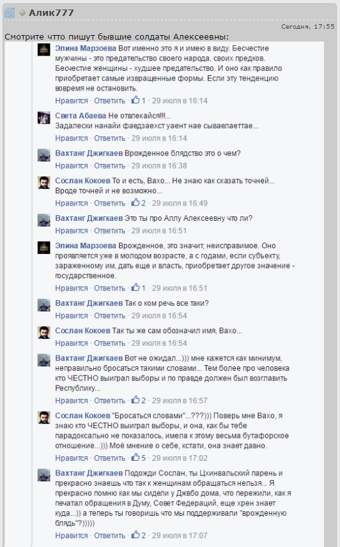Click thumbs-up icon with 5 likes at 17:02
The width and height of the screenshot is (340, 547).
click(135, 458)
